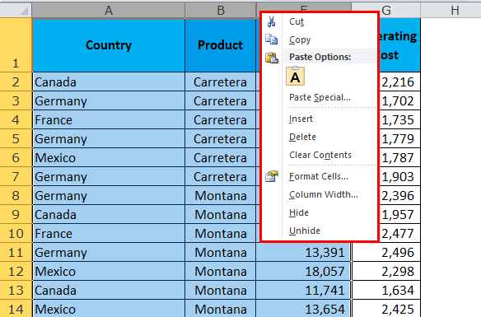
Task: Click the 2,425 cell
Action: (x=386, y=309)
